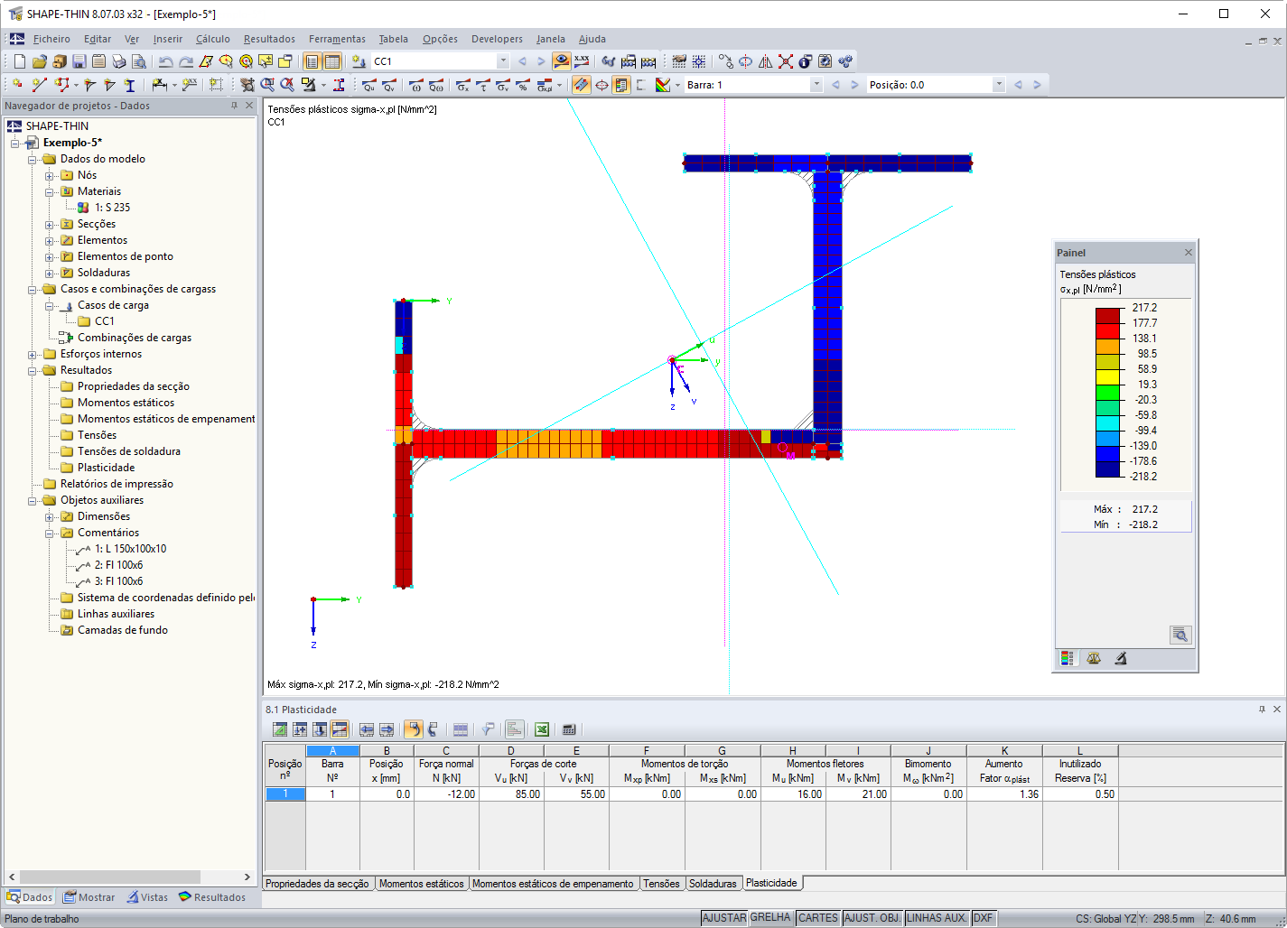The width and height of the screenshot is (1287, 928).
Task: Click the color scale icon at Painel bottom
Action: click(1068, 659)
